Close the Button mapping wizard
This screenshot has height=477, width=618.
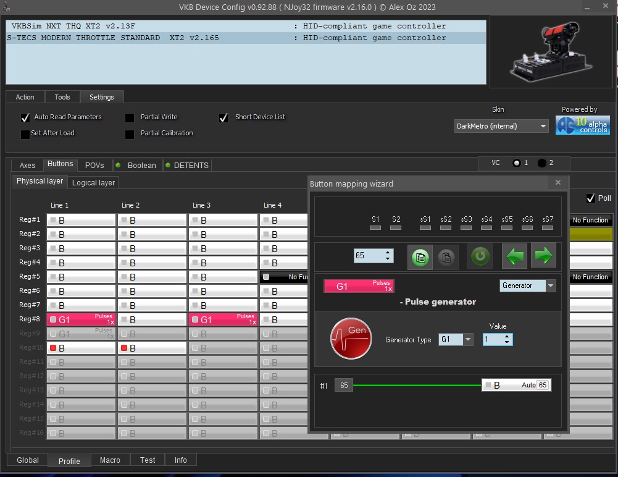(x=558, y=182)
